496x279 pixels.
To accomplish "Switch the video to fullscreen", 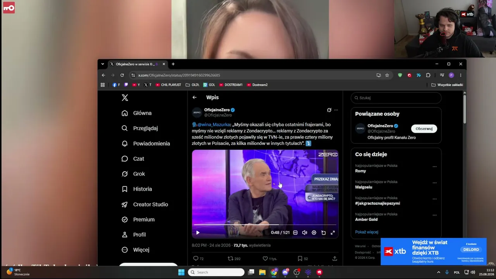I will [x=332, y=232].
